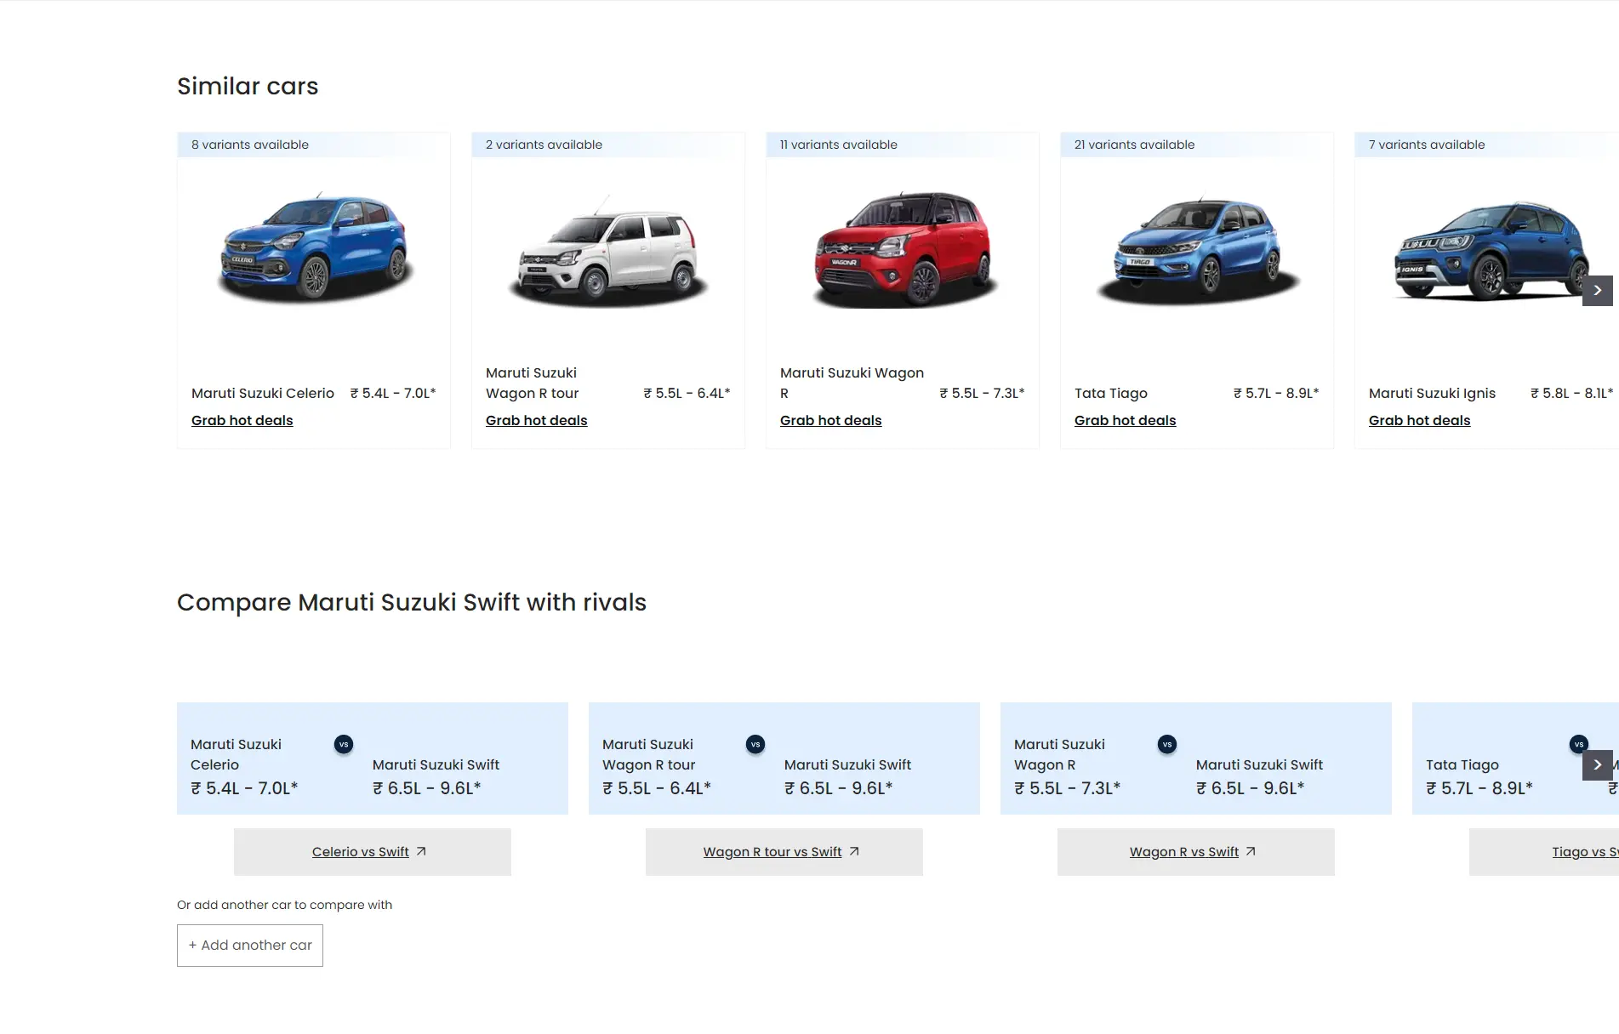This screenshot has height=1034, width=1619.
Task: Click the rivals comparison carousel next arrow
Action: [x=1598, y=765]
